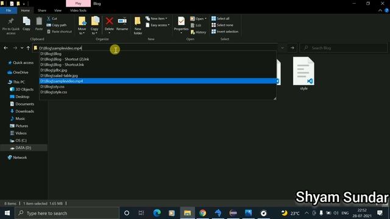Select Quick access in navigation pane
Image resolution: width=390 pixels, height=219 pixels.
tap(21, 63)
